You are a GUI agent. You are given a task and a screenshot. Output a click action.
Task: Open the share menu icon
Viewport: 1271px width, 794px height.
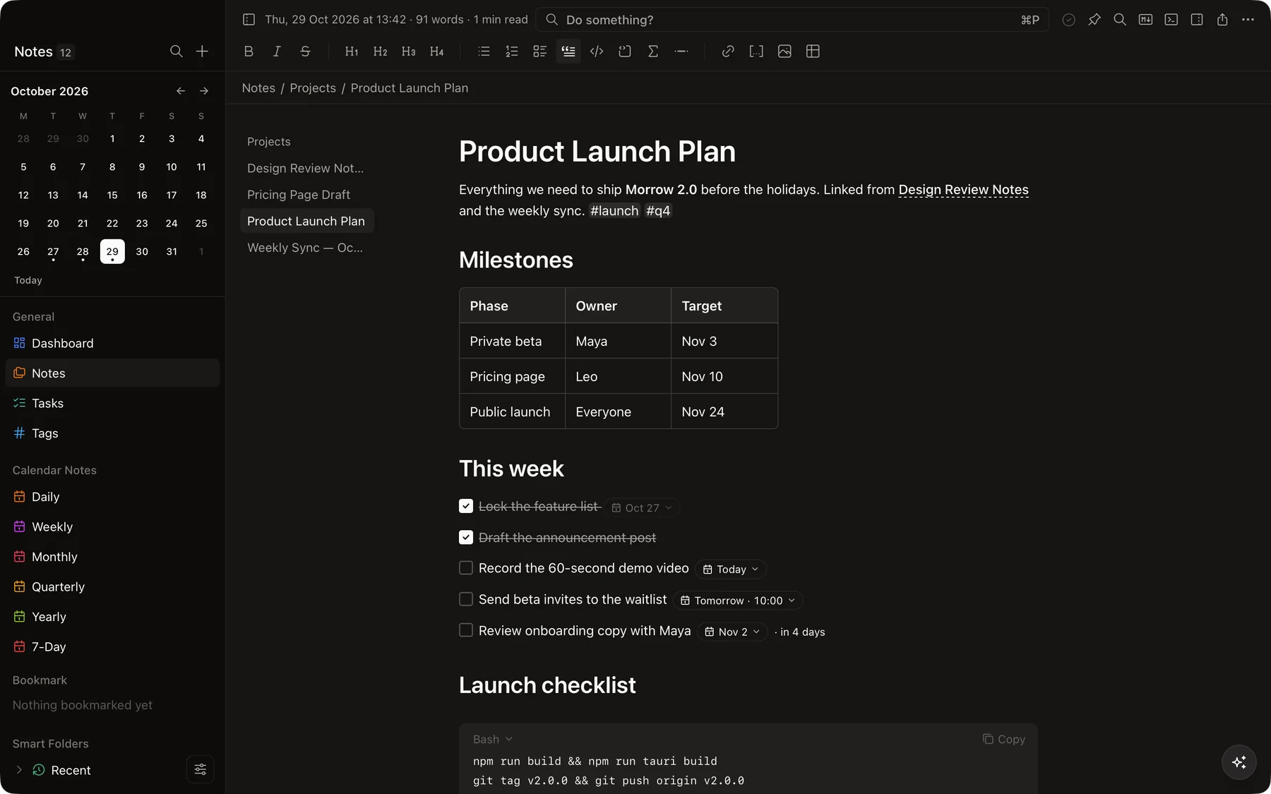1222,20
